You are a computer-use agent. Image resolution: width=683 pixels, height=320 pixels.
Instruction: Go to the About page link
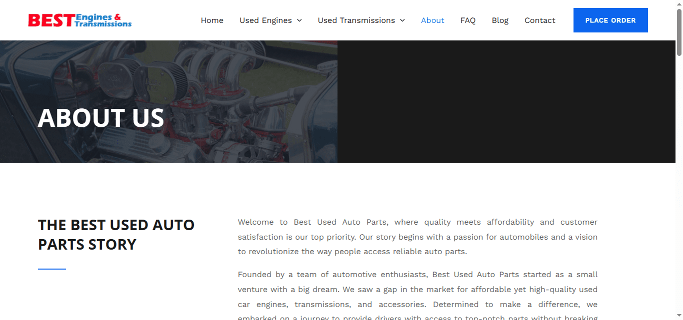pos(432,20)
